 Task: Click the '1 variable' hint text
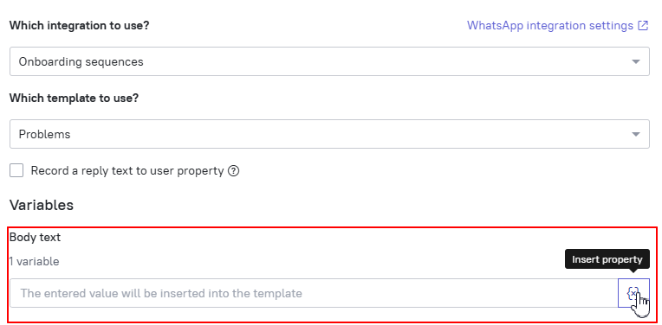[x=34, y=261]
